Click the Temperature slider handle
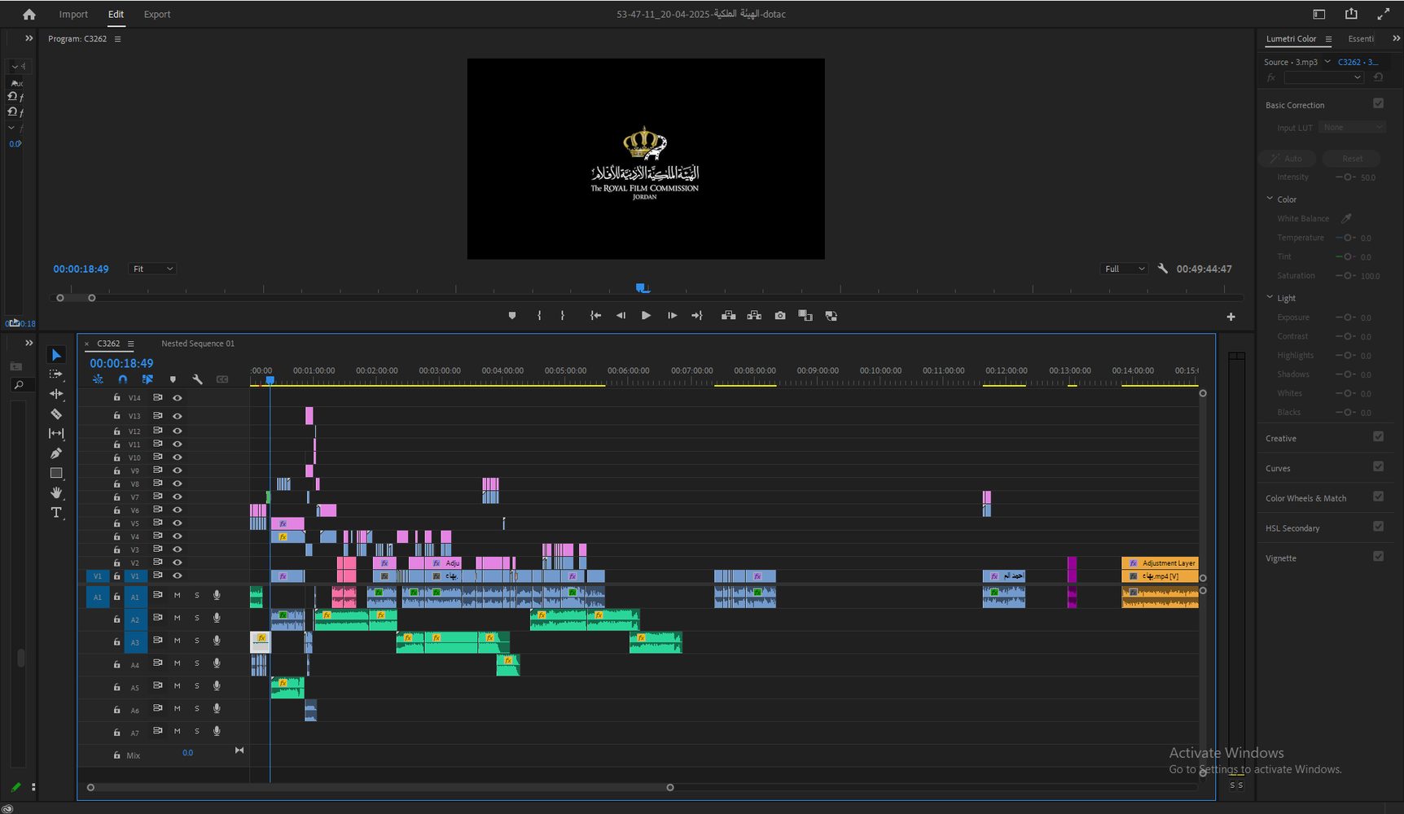 [1348, 238]
